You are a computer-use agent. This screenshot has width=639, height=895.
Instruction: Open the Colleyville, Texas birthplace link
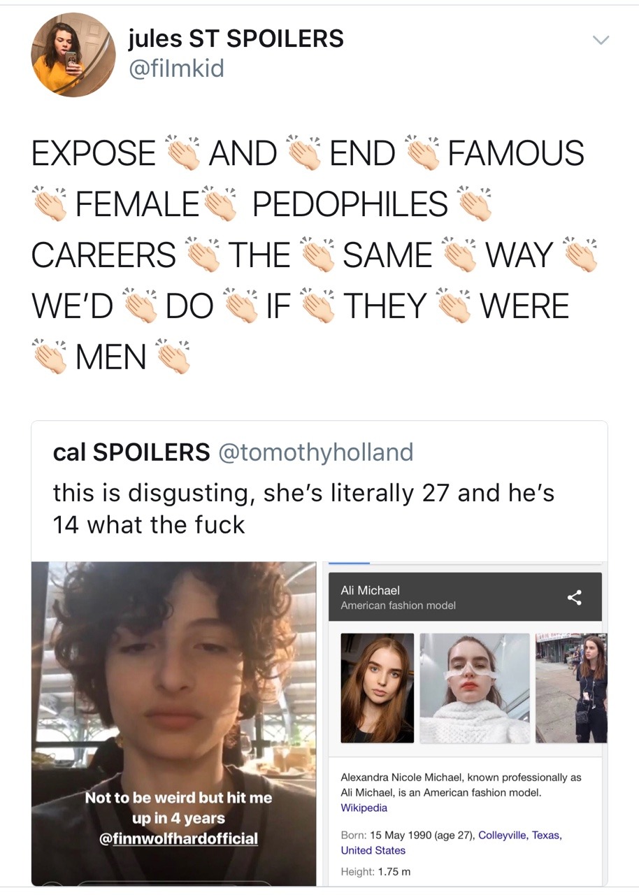(x=518, y=836)
